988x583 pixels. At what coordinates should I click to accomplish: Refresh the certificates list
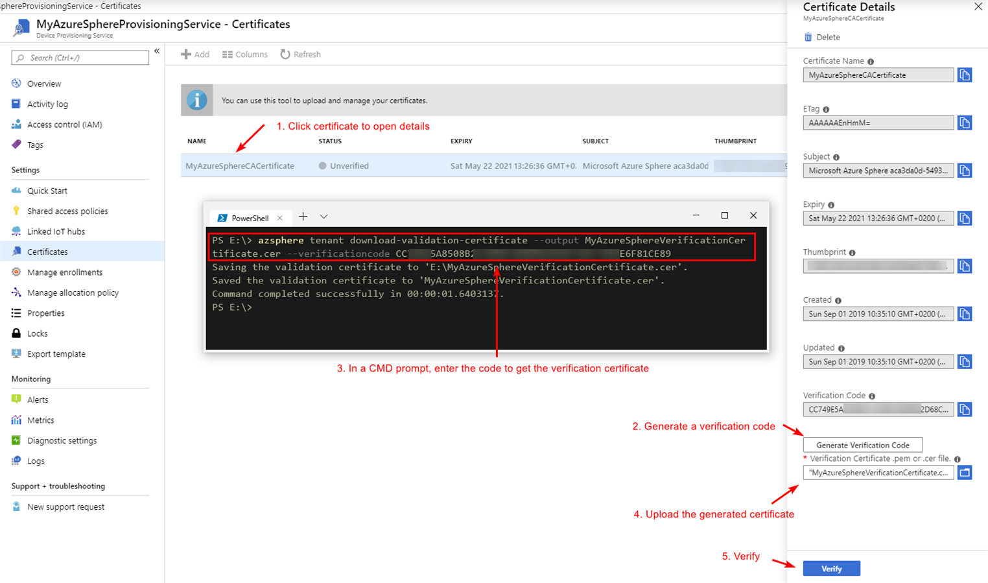tap(300, 54)
